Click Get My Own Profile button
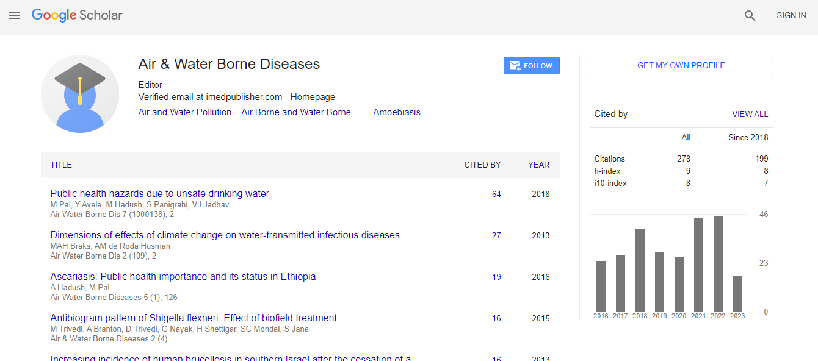Viewport: 818px width, 361px height. (681, 65)
